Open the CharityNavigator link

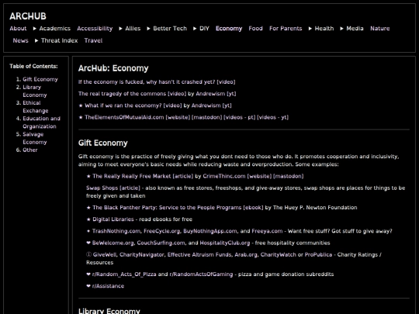tap(142, 255)
